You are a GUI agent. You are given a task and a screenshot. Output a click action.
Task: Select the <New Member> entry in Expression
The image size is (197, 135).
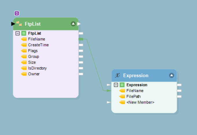(140, 102)
